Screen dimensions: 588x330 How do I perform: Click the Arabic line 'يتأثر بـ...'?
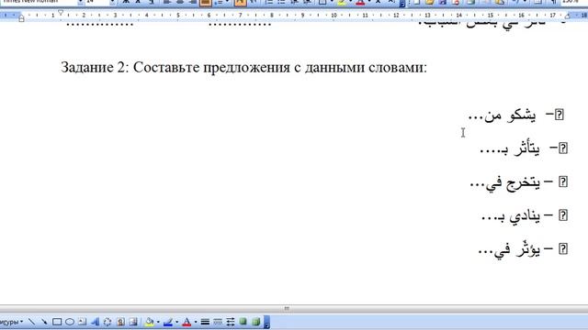click(510, 148)
